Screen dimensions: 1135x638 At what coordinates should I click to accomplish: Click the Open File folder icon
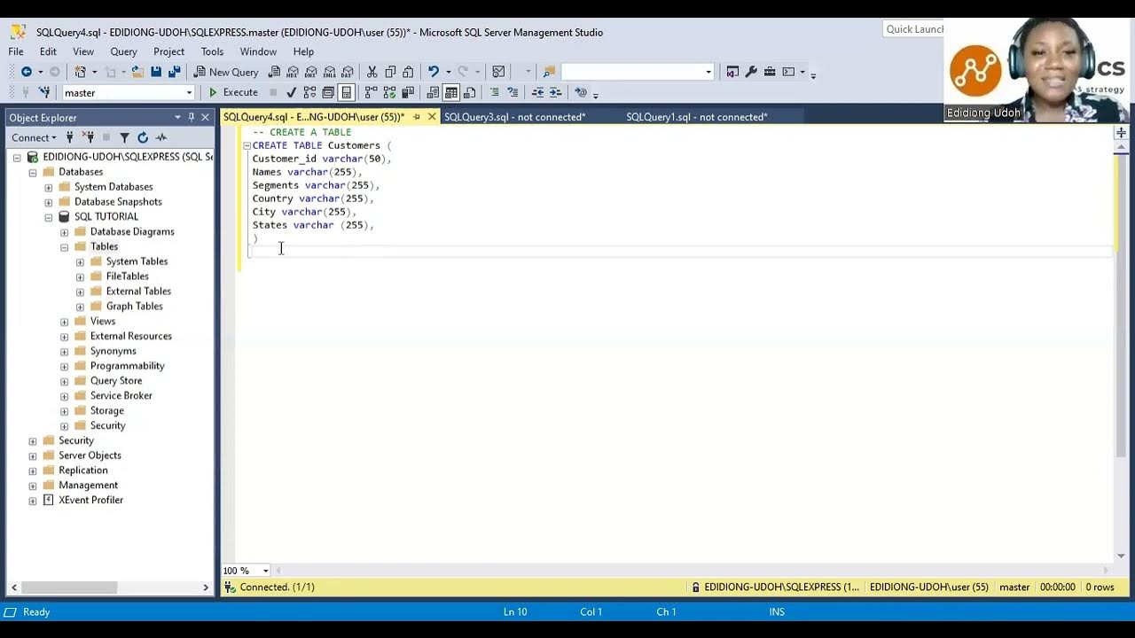coord(138,72)
